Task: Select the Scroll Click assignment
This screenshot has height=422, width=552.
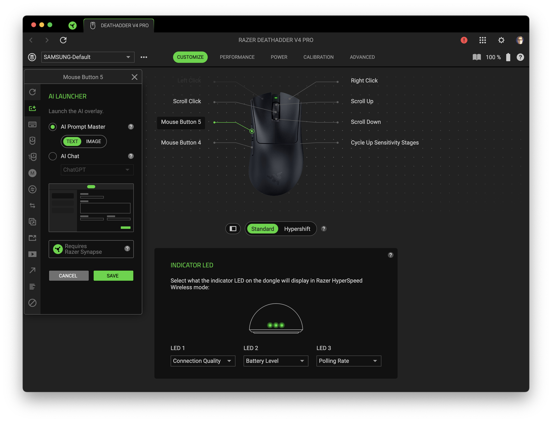Action: [x=187, y=101]
